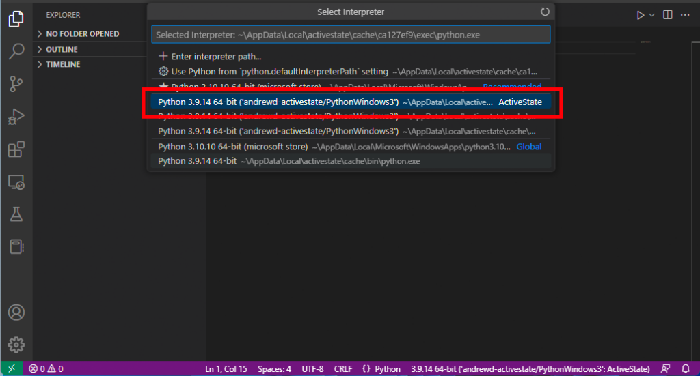Change encoding via UTF-8 status item
700x376 pixels.
pos(312,369)
